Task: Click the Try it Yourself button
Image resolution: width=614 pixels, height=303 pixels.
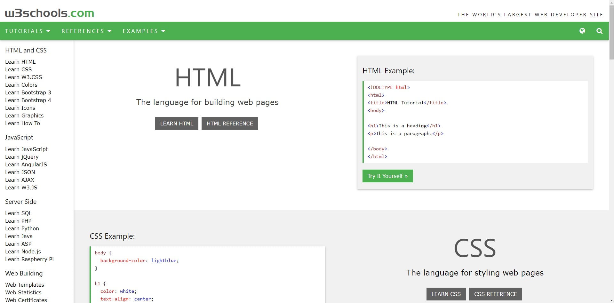Action: [387, 176]
